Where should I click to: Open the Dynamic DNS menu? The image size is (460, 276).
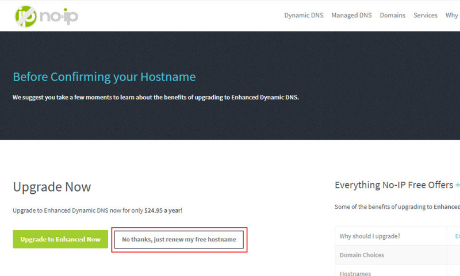tap(304, 16)
